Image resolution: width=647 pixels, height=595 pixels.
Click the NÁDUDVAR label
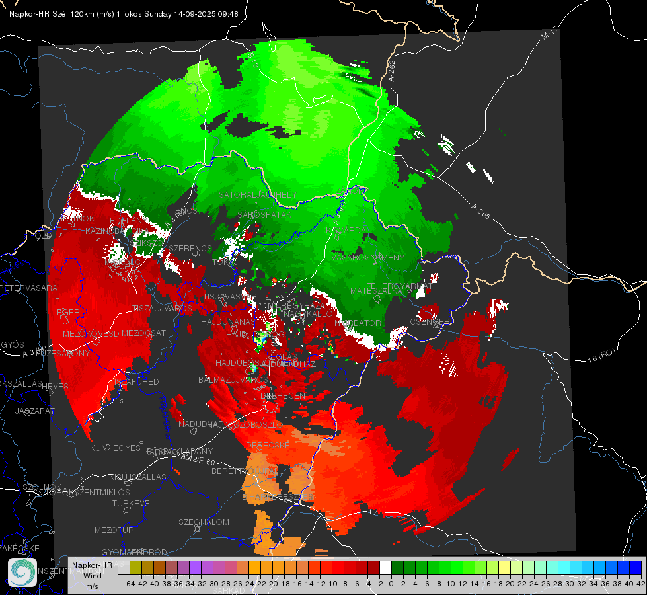click(201, 424)
